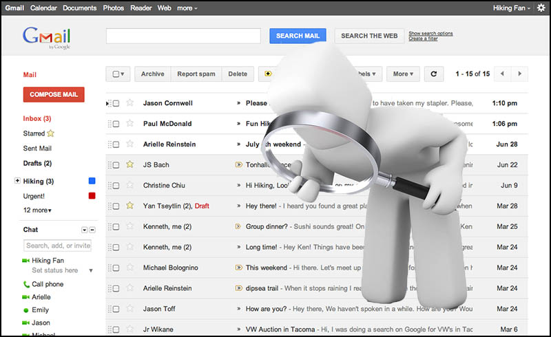
Task: Minimize the Chat panel
Action: 92,230
